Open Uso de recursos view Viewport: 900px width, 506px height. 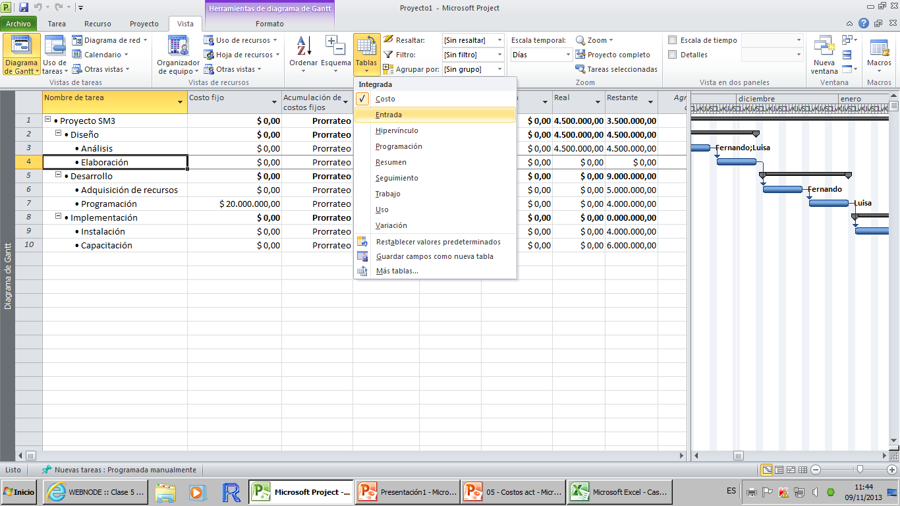coord(239,40)
